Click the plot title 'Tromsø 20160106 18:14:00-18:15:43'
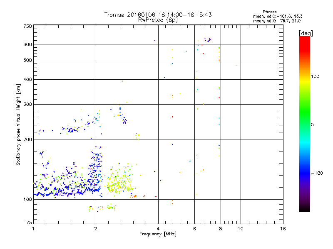The width and height of the screenshot is (333, 249). [x=158, y=15]
